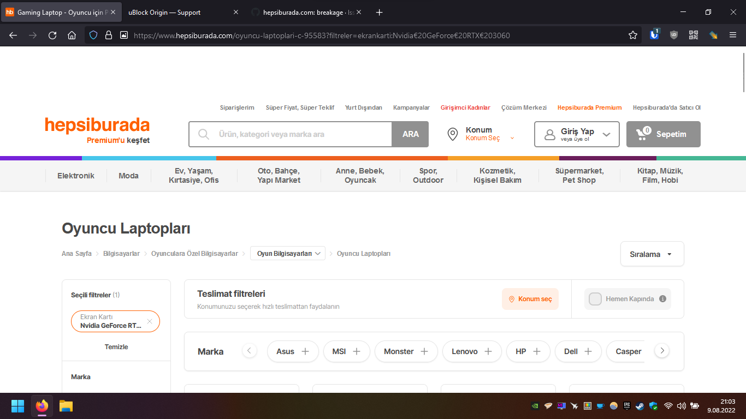Screen dimensions: 746x419
Task: Reload the page with the refresh icon
Action: point(52,35)
